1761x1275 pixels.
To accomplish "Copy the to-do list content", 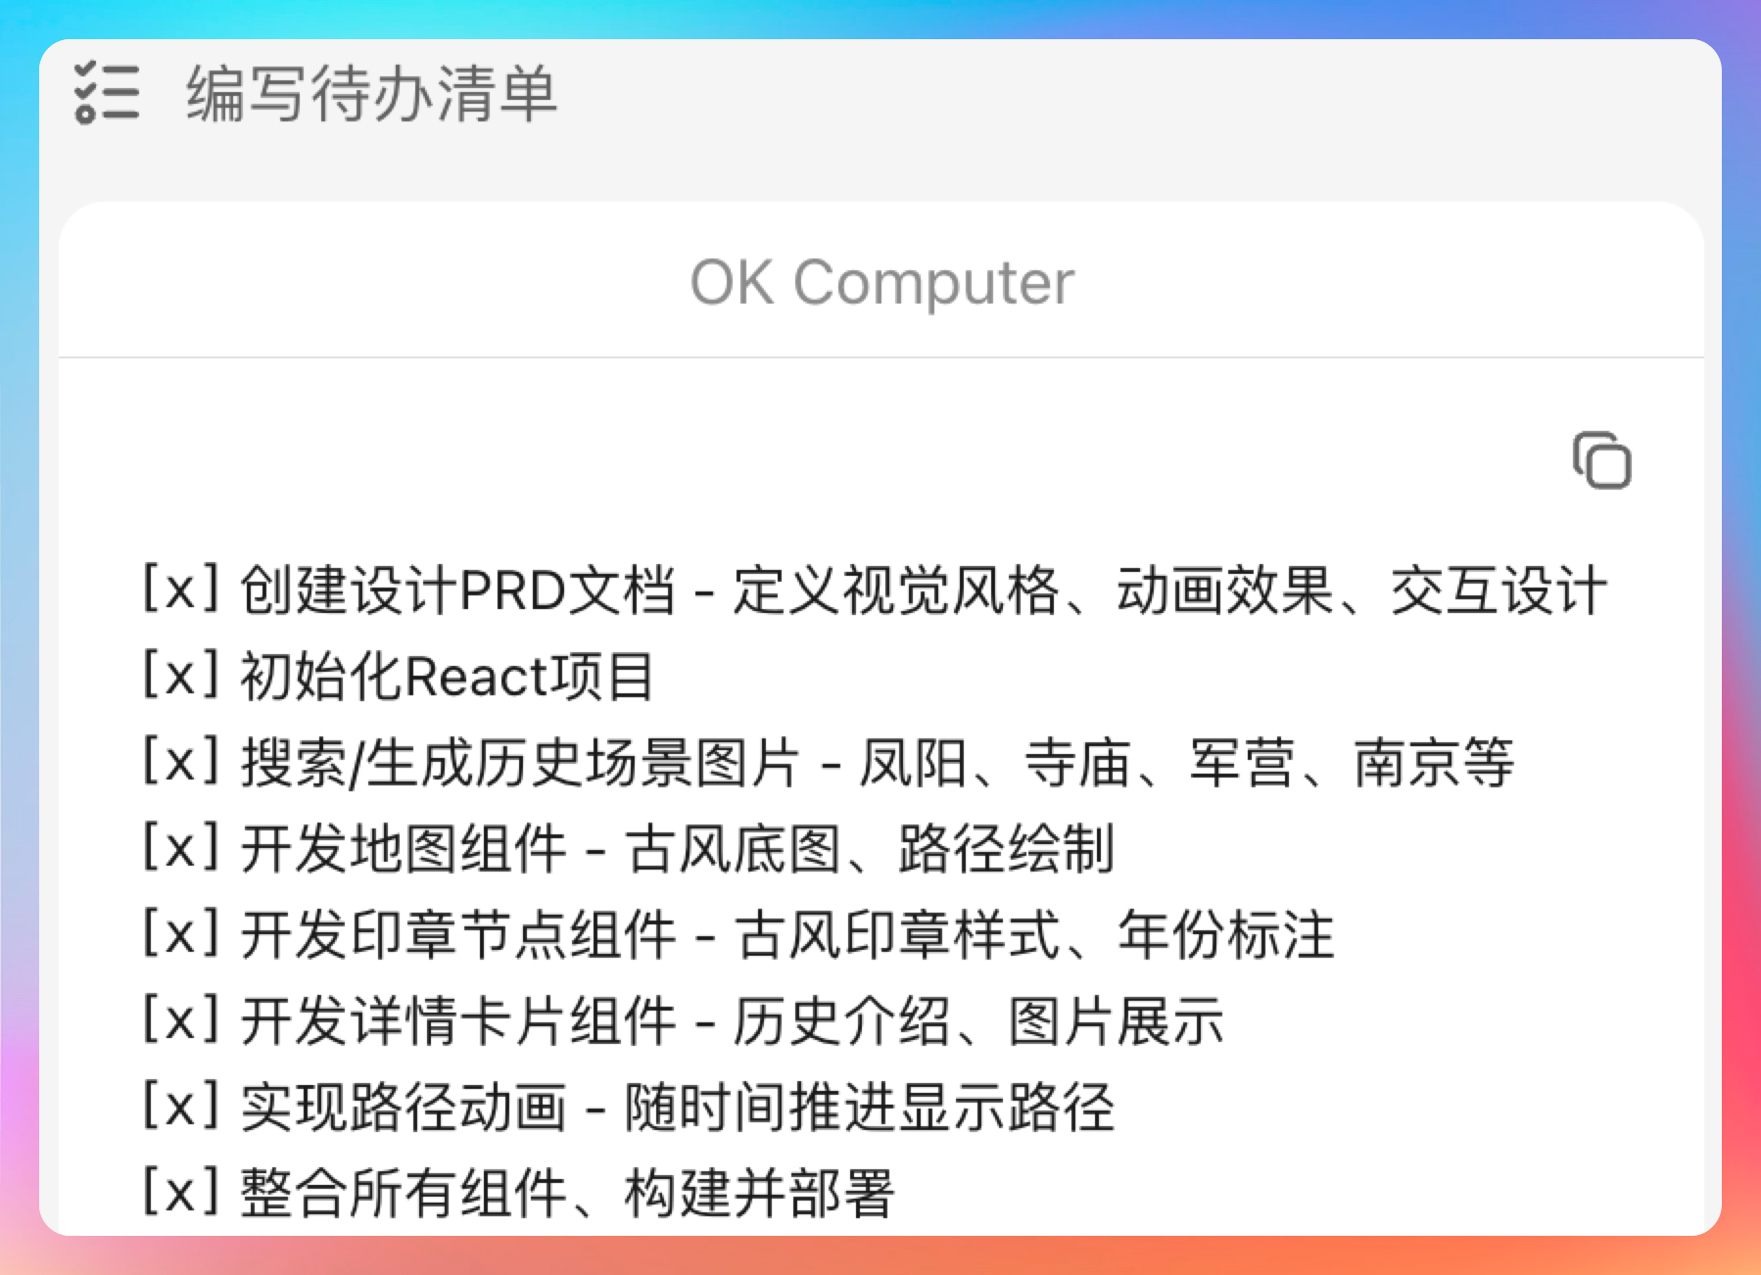I will [x=1601, y=460].
